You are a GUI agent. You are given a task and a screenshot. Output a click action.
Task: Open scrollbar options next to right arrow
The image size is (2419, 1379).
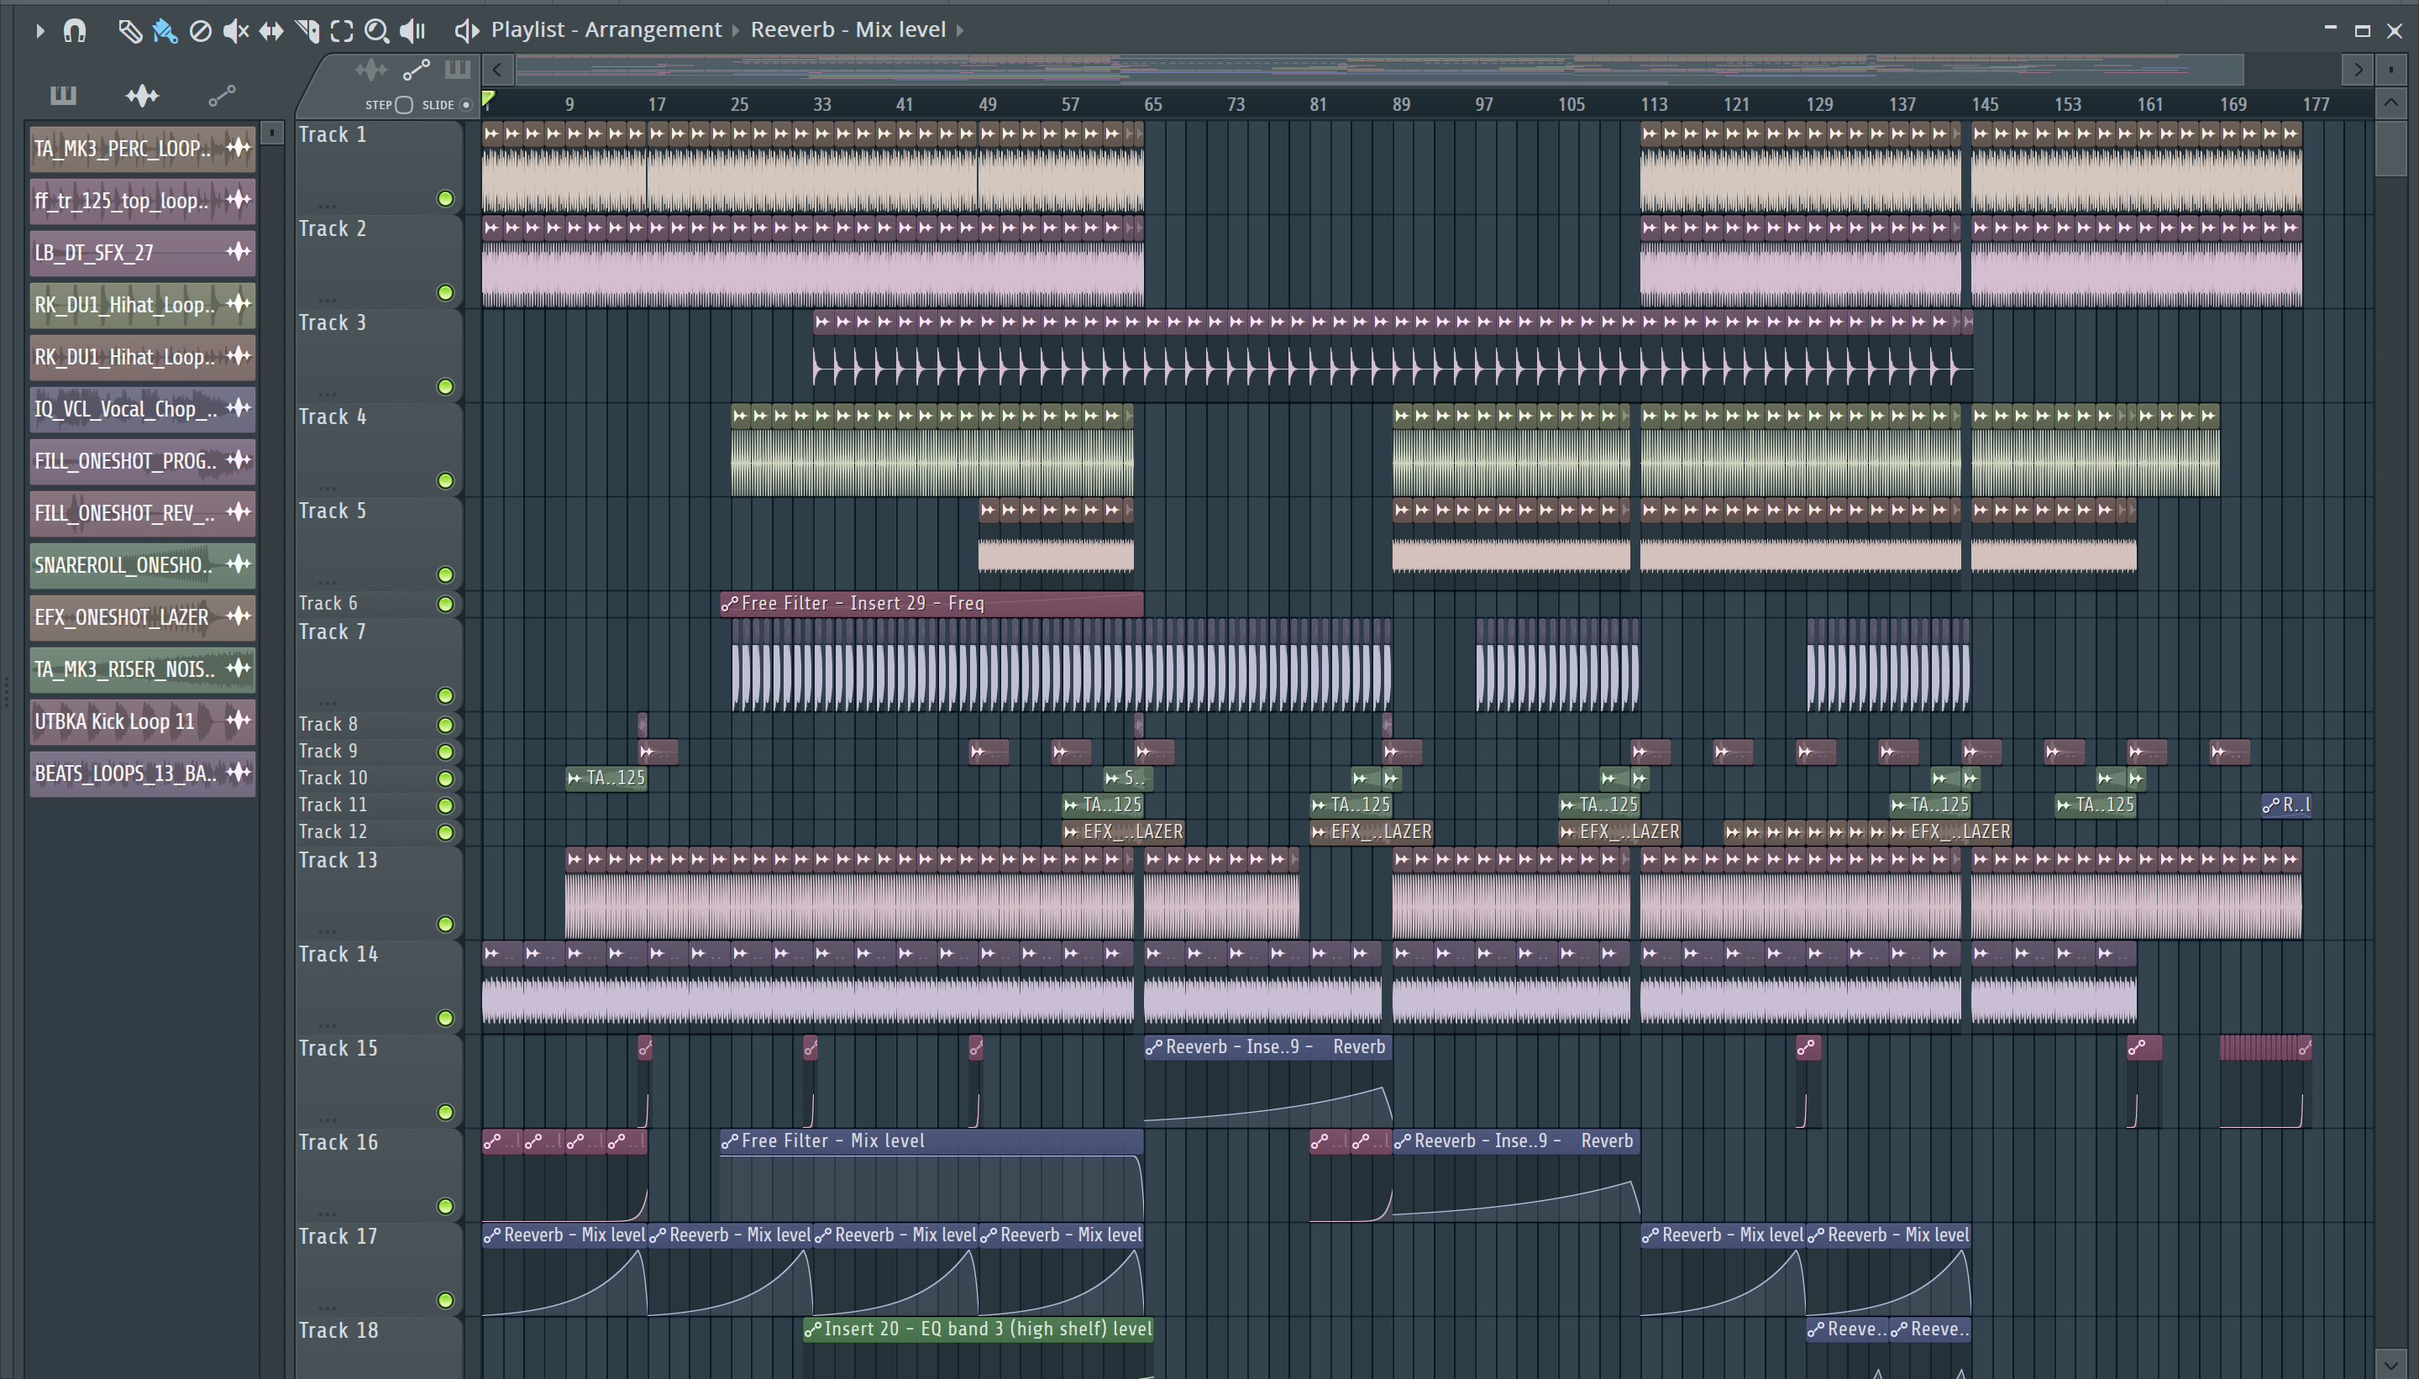tap(2390, 69)
